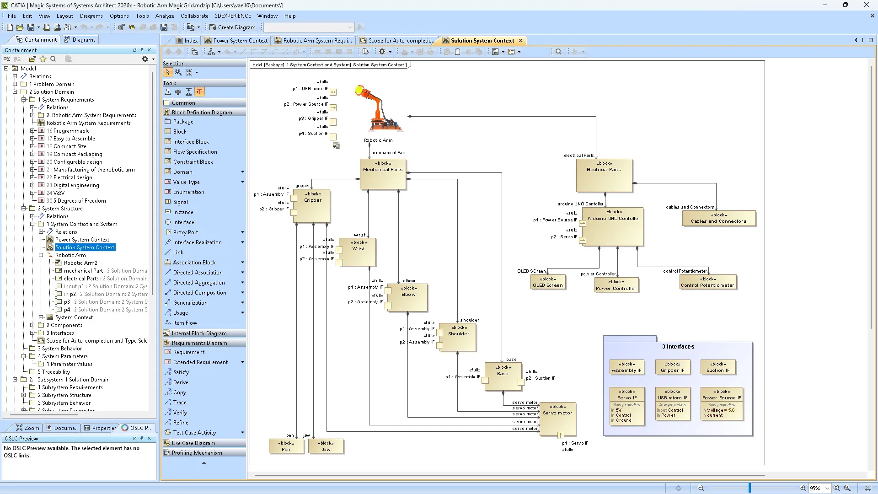Click the quick search magnifier in Containment toolbar
878x494 pixels.
click(x=53, y=59)
